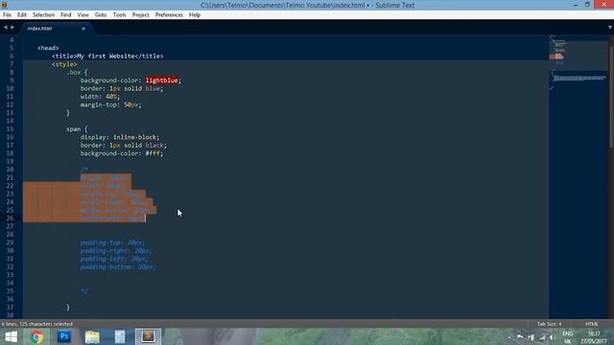Open the Edit menu
Image resolution: width=614 pixels, height=345 pixels.
pyautogui.click(x=22, y=15)
